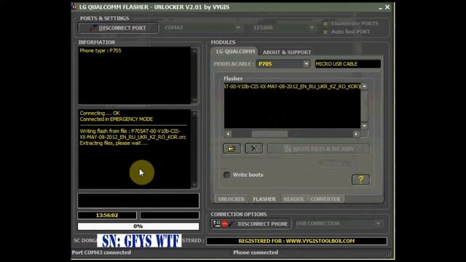Click the X clear file list icon
This screenshot has width=466, height=262.
point(254,148)
